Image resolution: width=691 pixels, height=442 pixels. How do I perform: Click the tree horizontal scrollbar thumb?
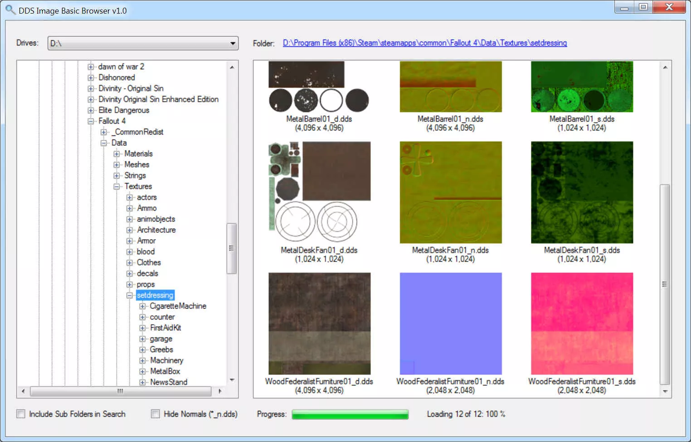click(x=121, y=391)
